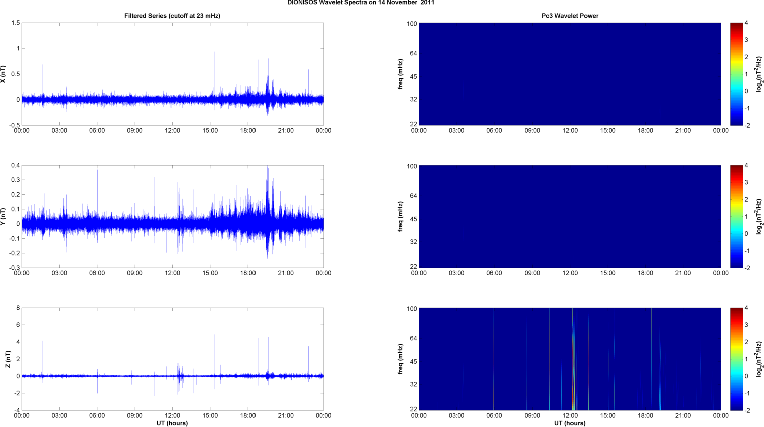
Task: Click the "freq (mHz)" label of the middle spectrogram
Action: 401,217
